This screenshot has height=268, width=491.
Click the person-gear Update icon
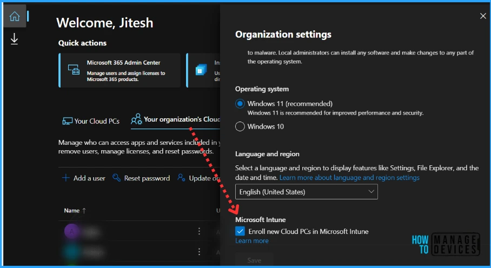tap(181, 178)
